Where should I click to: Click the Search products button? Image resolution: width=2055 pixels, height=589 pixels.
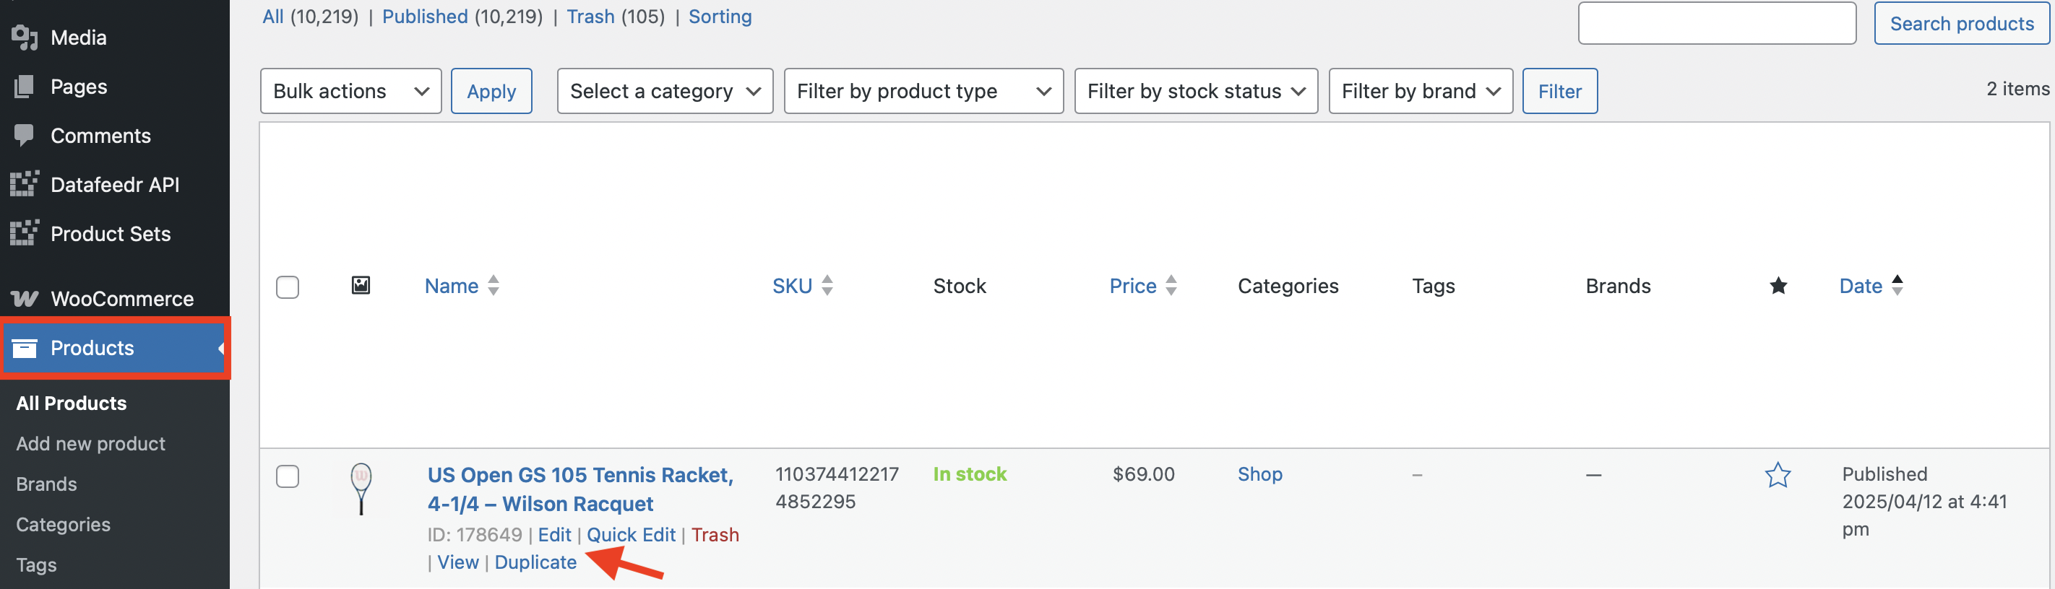click(1962, 23)
